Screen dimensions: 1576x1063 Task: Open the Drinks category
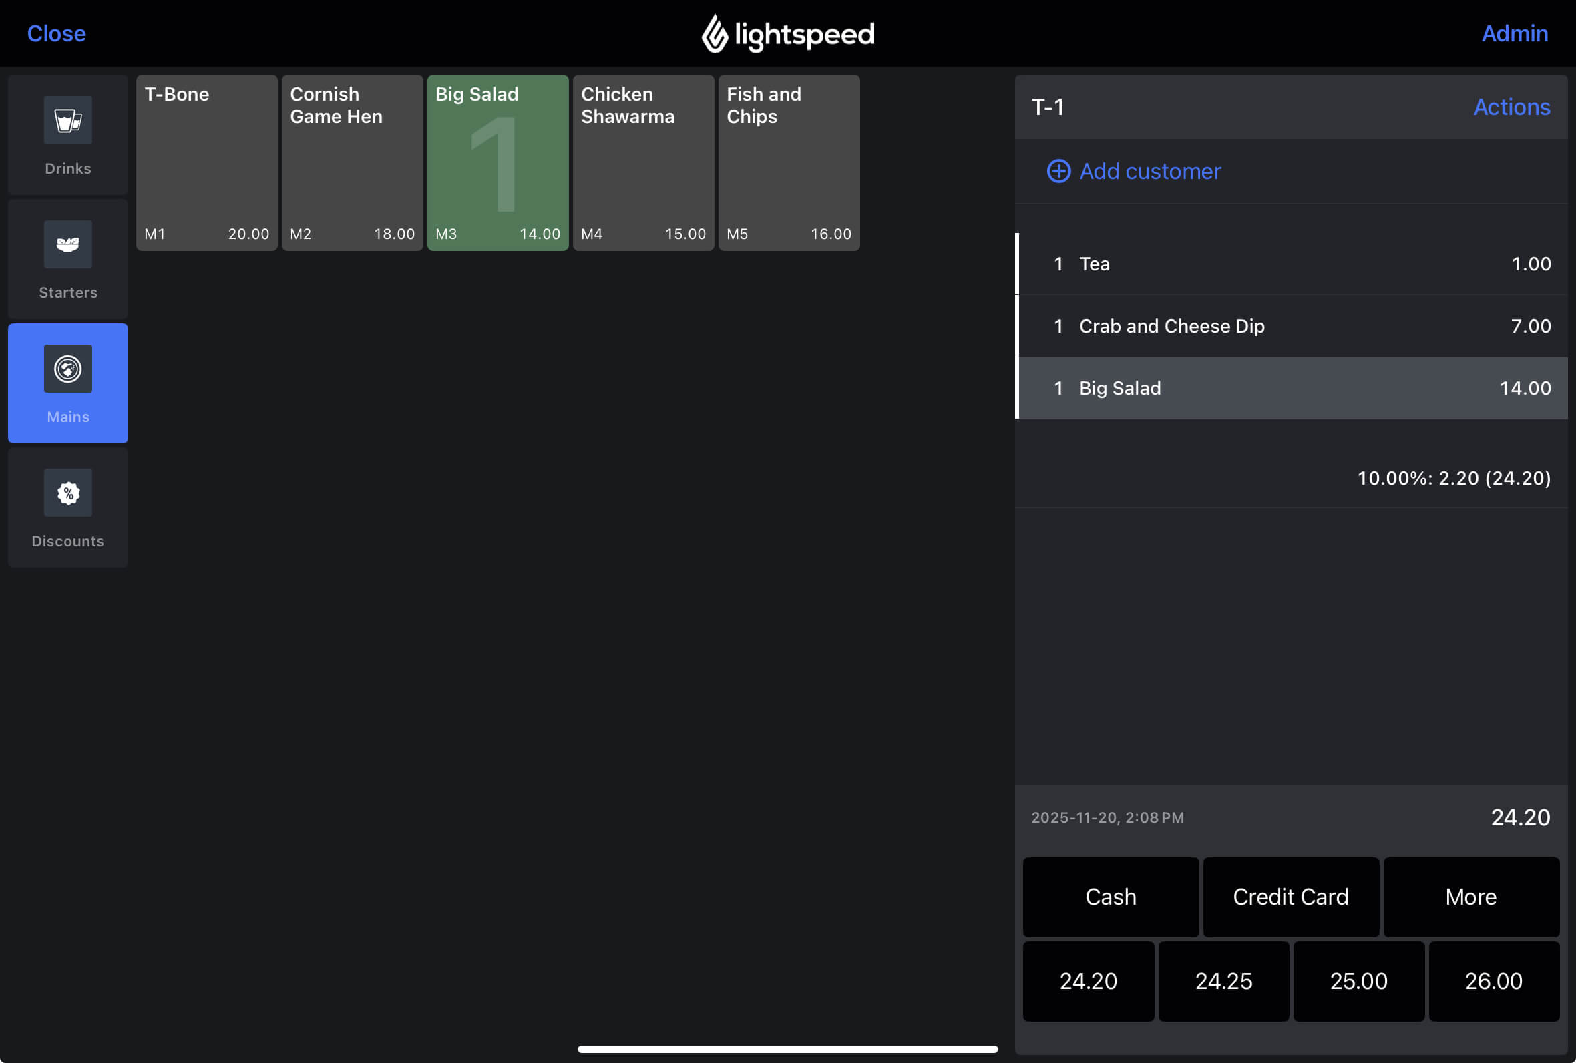point(67,135)
